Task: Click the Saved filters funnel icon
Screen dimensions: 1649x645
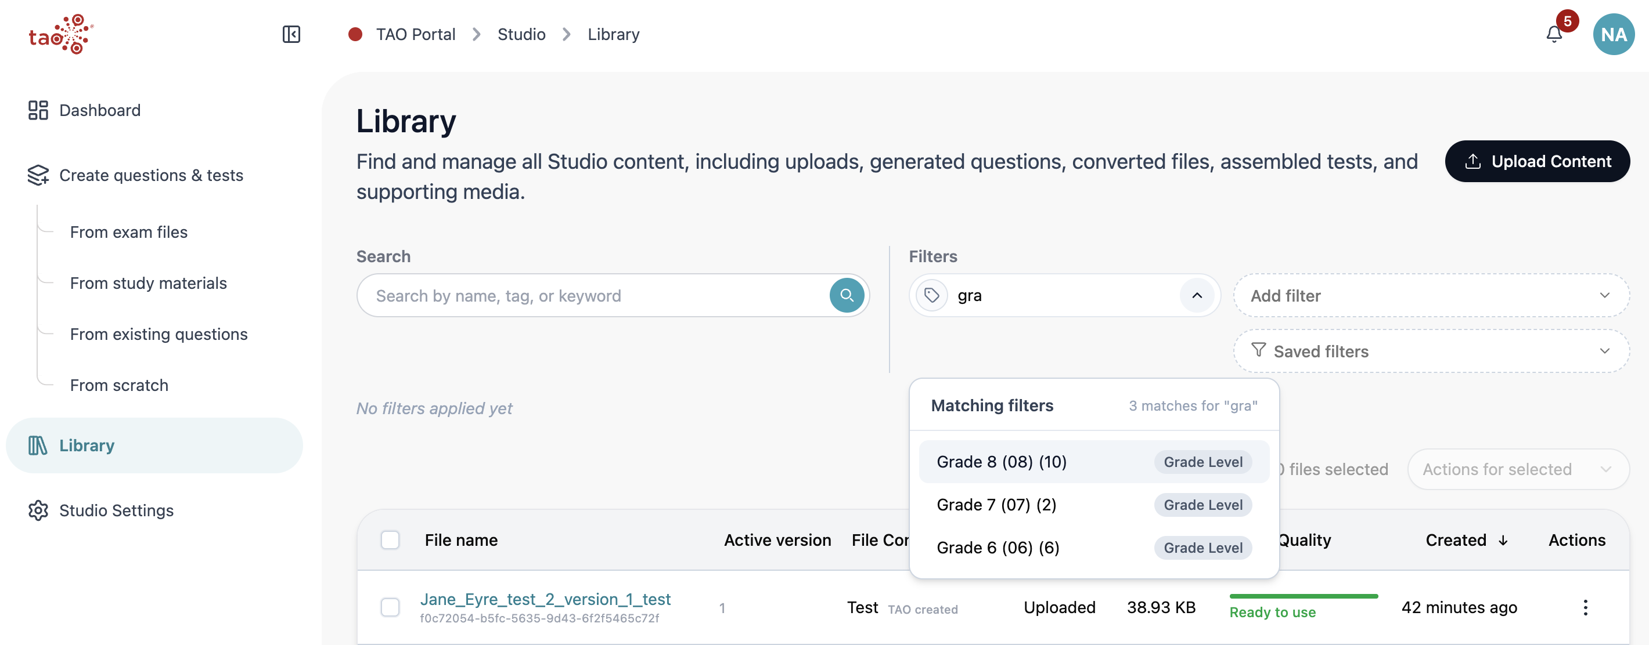Action: [1258, 350]
